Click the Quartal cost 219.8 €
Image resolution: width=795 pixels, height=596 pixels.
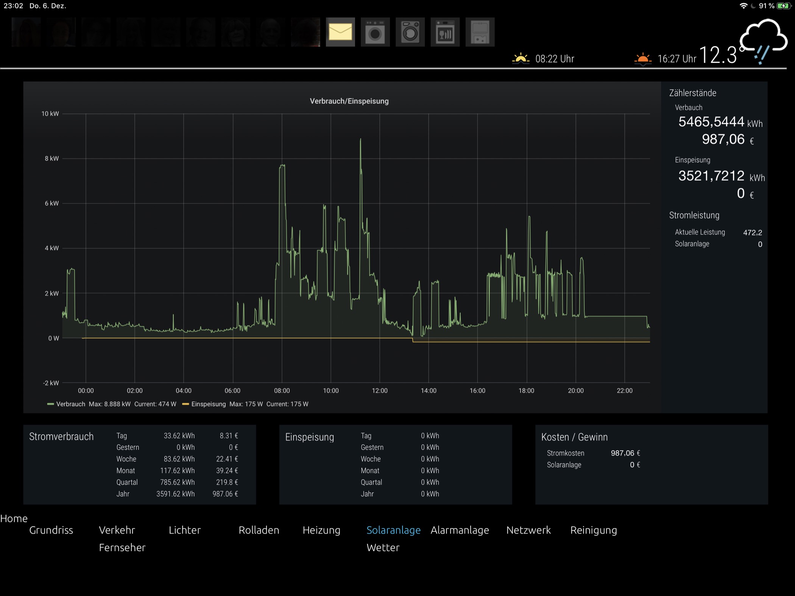[227, 482]
